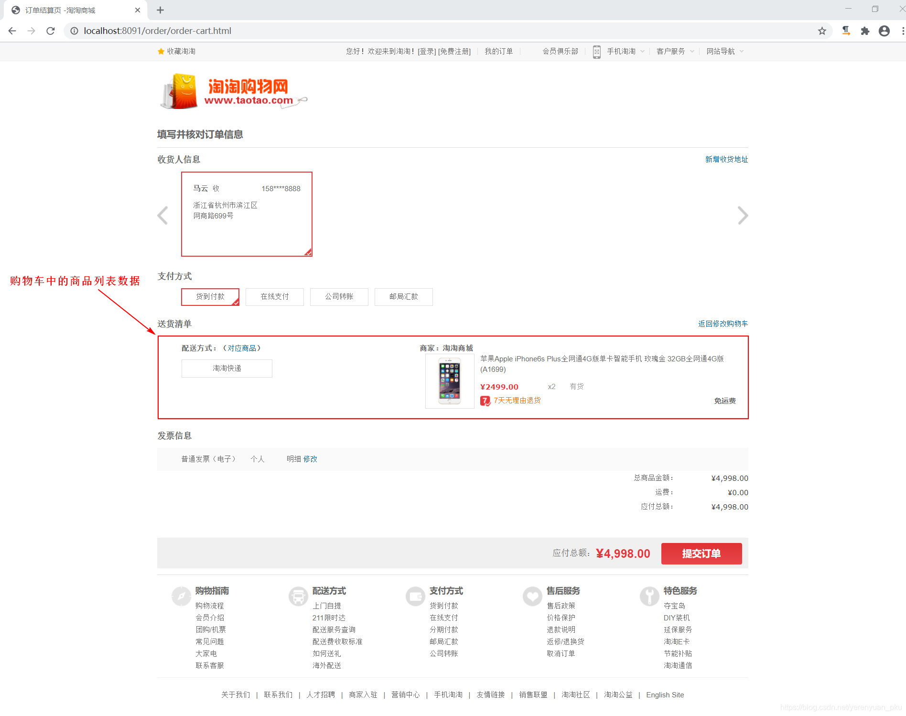Click the 特色服务 wrench footer icon

pyautogui.click(x=649, y=596)
